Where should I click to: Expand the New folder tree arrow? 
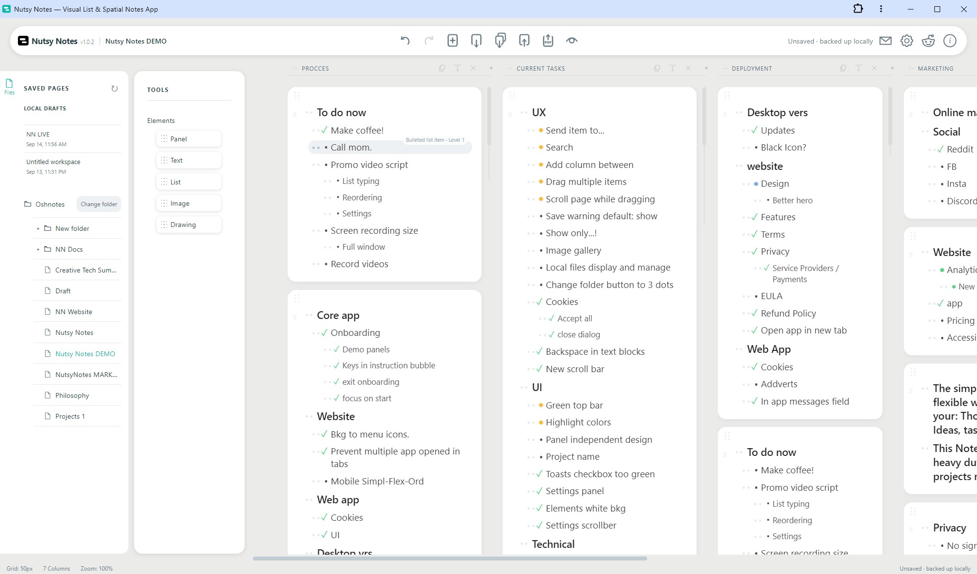click(38, 228)
